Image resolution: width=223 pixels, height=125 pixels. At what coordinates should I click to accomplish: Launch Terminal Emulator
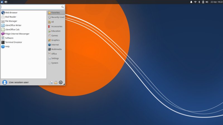pos(24,42)
